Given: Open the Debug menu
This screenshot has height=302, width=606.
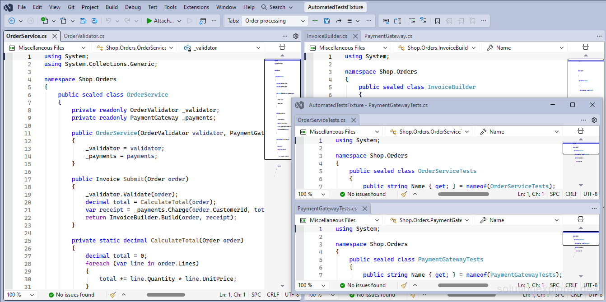Looking at the screenshot, I should point(133,7).
